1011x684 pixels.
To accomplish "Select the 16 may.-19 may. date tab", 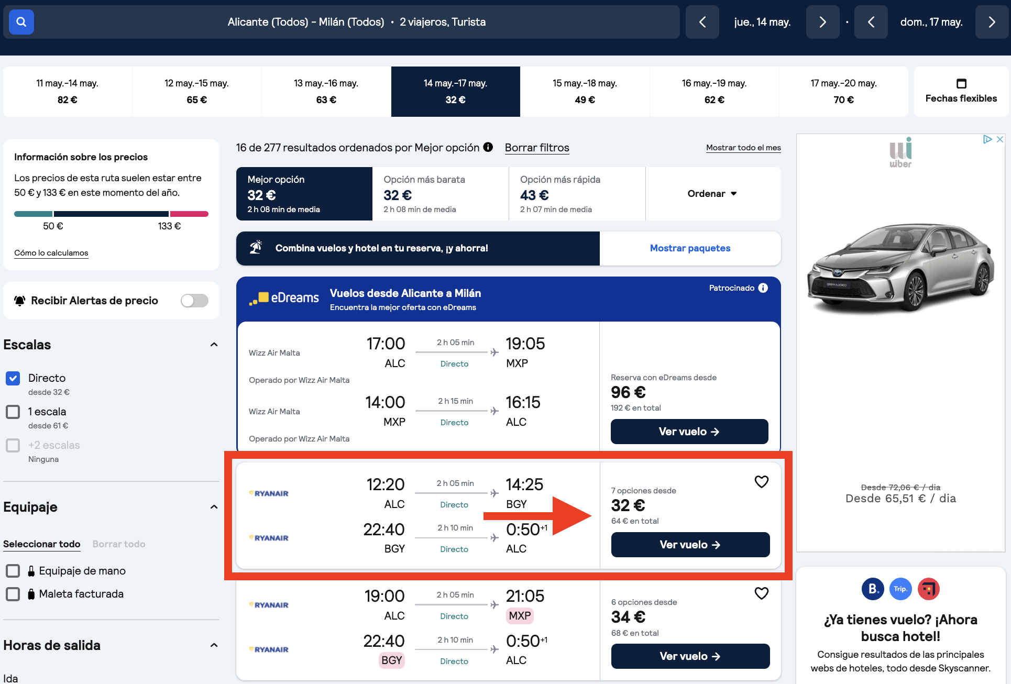I will (x=715, y=92).
